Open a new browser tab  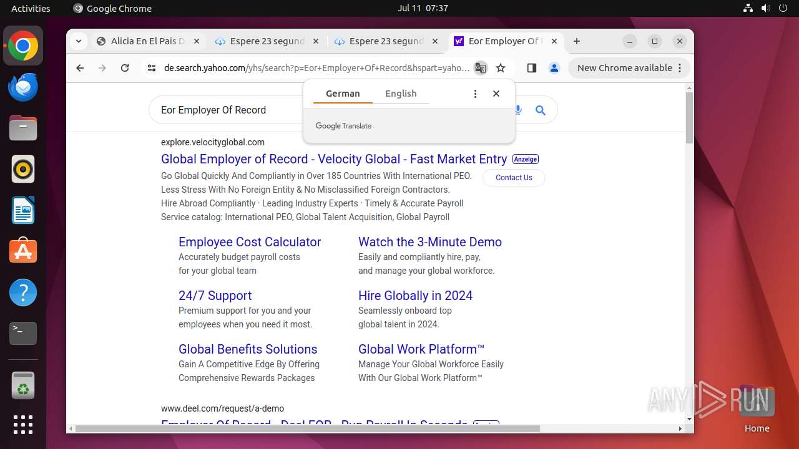[x=577, y=41]
